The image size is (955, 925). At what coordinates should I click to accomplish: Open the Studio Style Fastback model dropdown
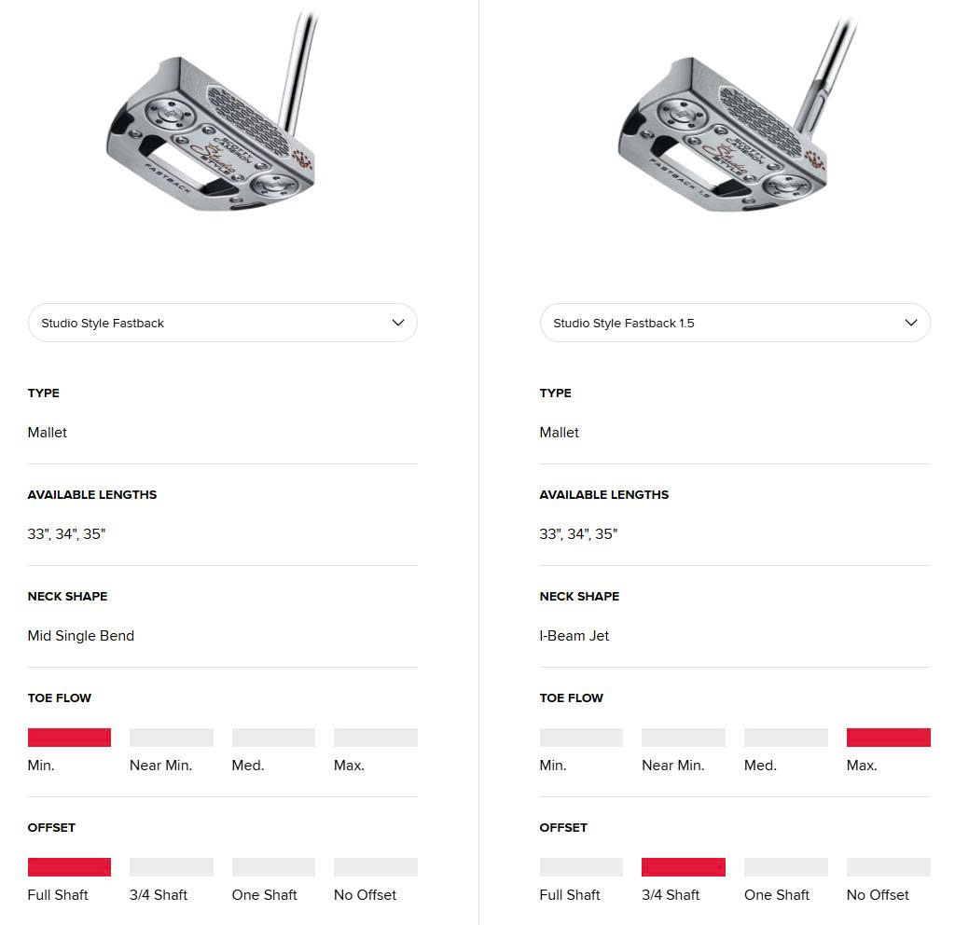pos(222,323)
